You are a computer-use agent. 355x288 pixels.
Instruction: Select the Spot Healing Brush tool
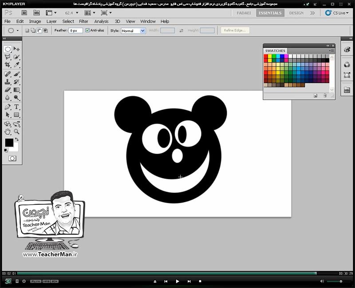coord(8,74)
